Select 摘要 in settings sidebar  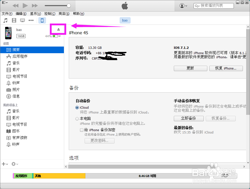pos(32,50)
